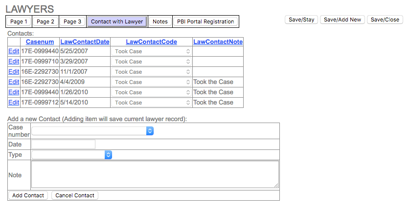
Task: Focus the Note text area
Action: pos(155,174)
